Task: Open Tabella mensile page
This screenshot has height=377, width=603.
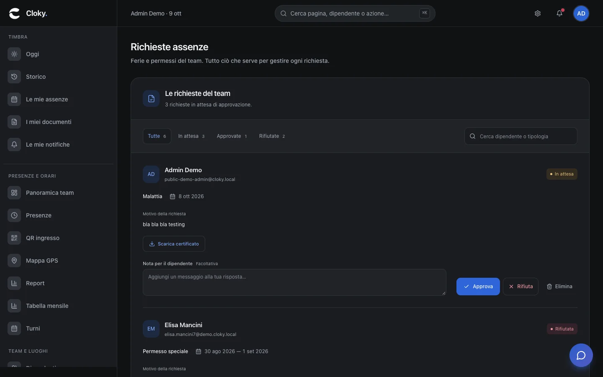Action: tap(59, 306)
